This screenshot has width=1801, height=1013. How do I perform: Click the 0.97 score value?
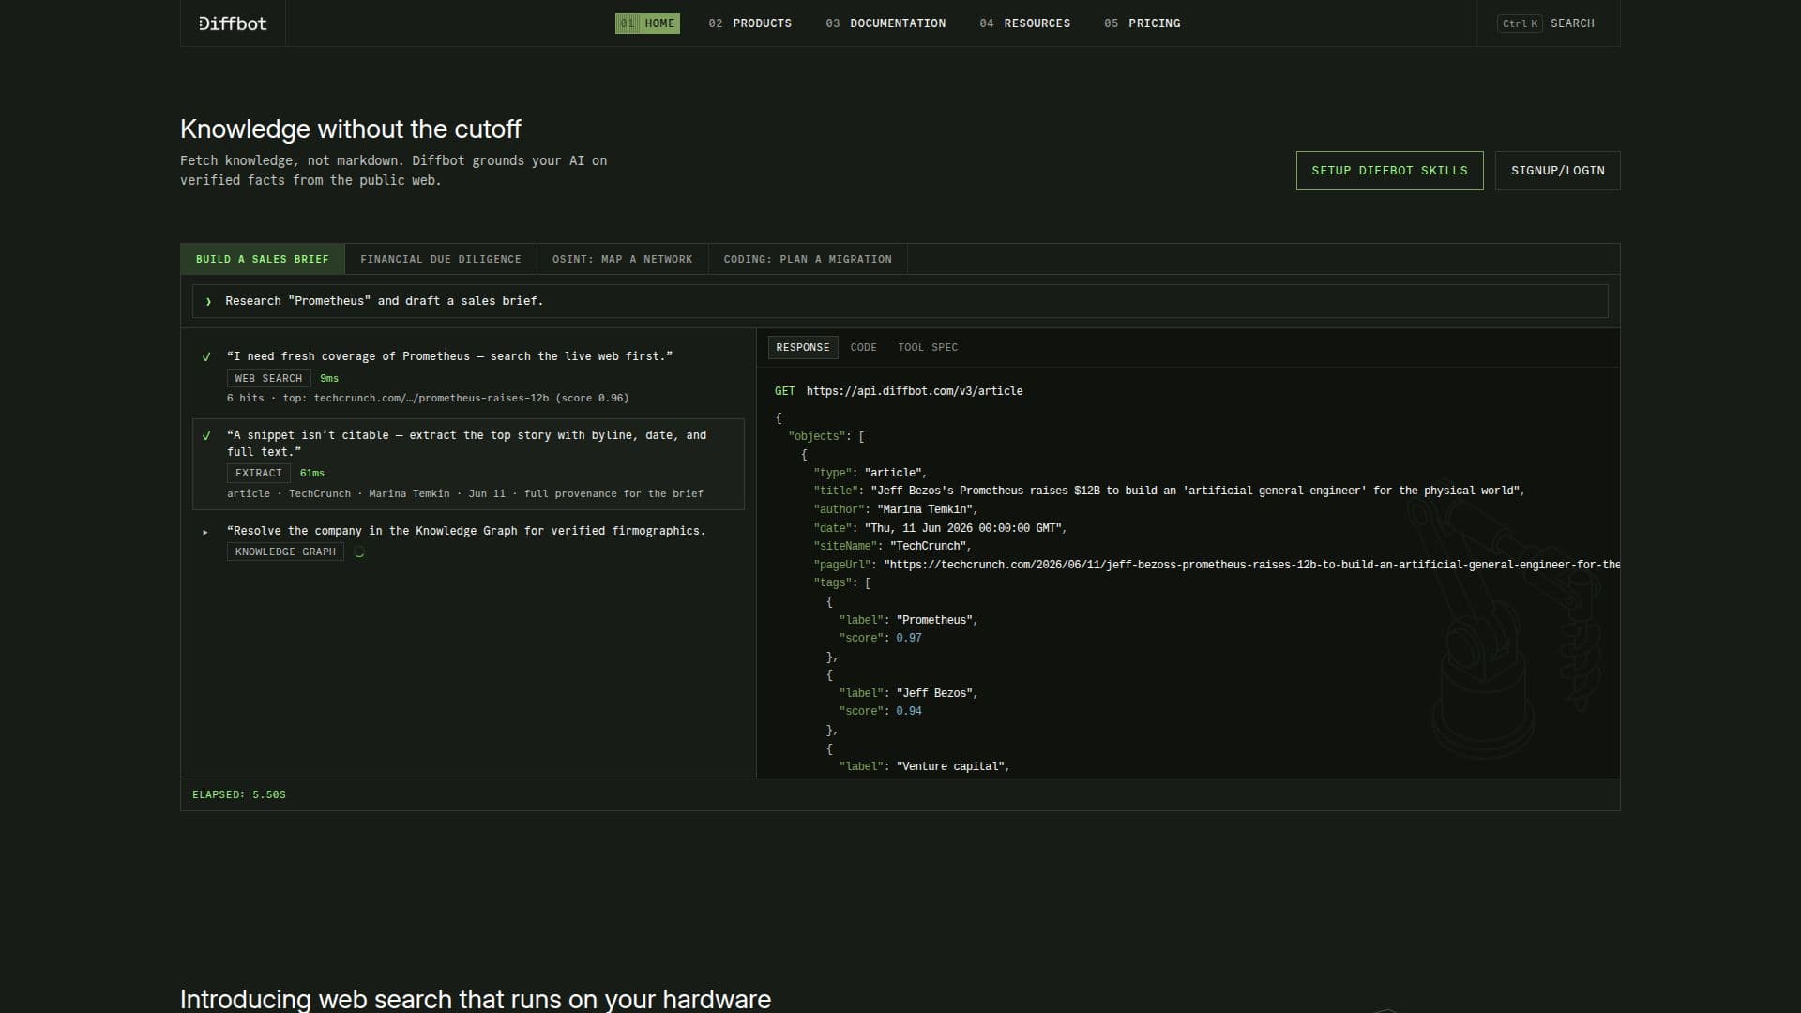pyautogui.click(x=909, y=638)
